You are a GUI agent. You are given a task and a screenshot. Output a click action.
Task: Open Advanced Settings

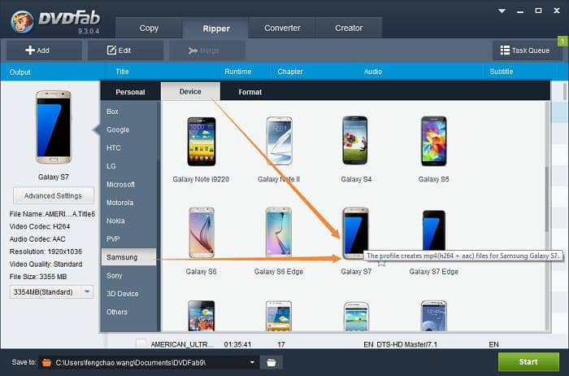(x=54, y=196)
